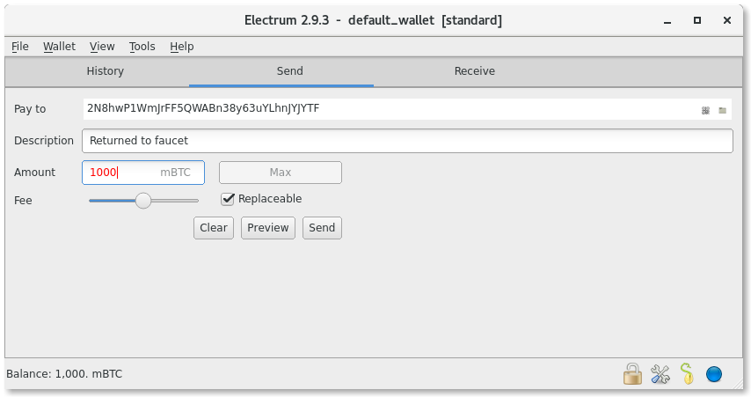751x397 pixels.
Task: Click the Preview button
Action: click(267, 228)
